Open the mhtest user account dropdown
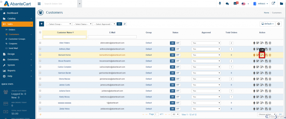This screenshot has width=286, height=119. (261, 4)
